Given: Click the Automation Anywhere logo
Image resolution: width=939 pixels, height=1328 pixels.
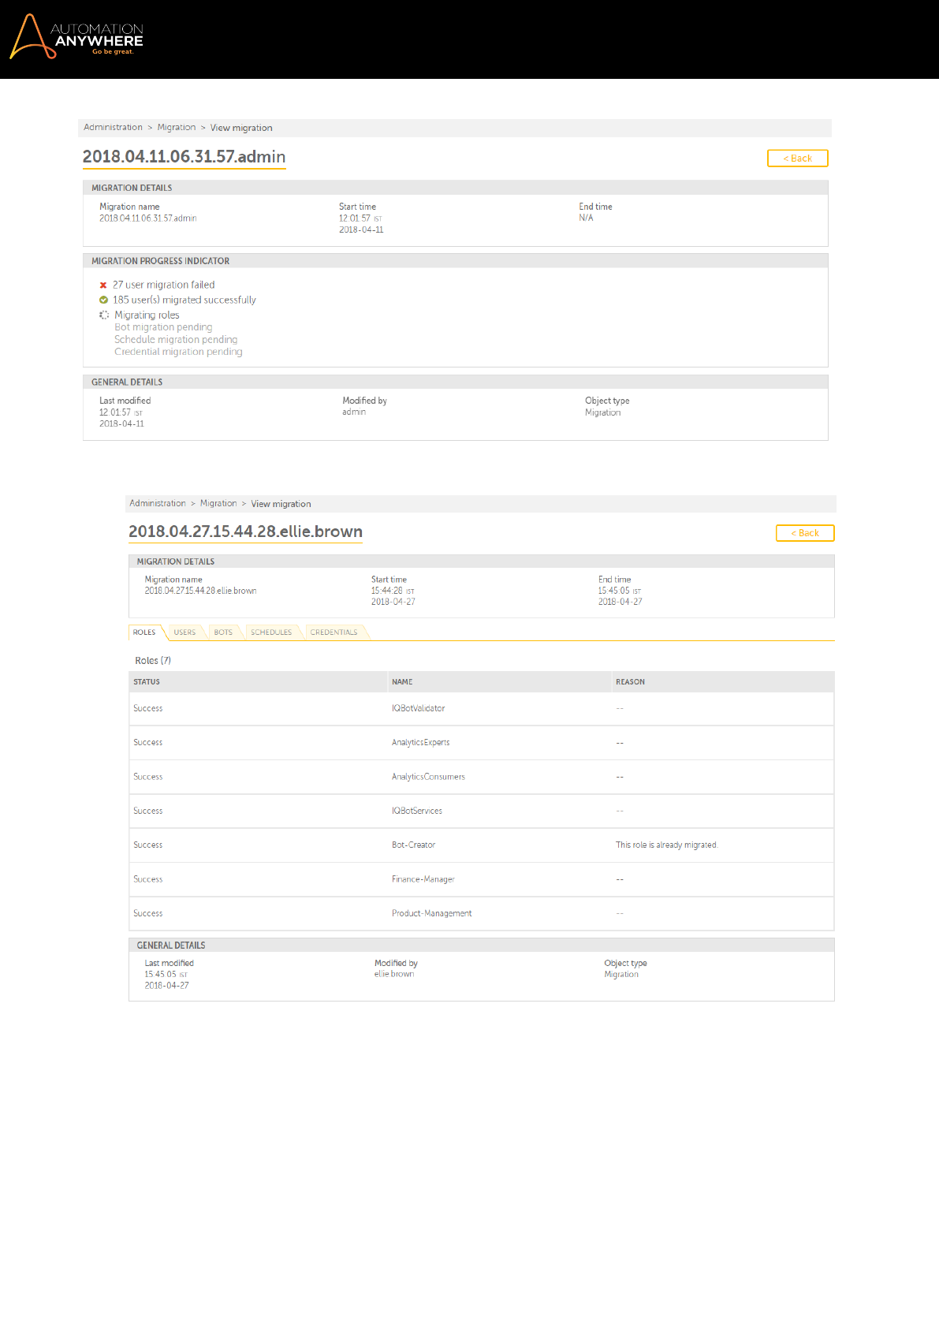Looking at the screenshot, I should [76, 37].
